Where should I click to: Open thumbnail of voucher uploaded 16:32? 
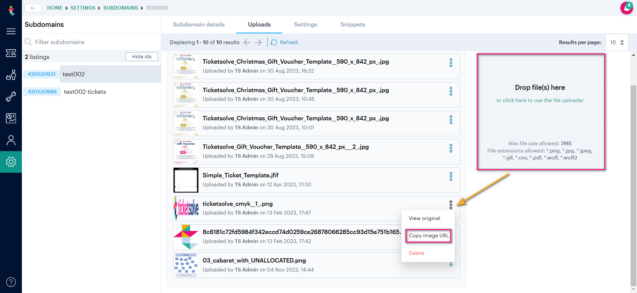tap(186, 67)
